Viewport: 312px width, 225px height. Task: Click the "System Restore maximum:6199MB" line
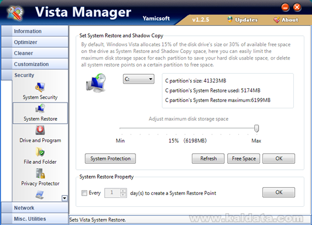218,100
